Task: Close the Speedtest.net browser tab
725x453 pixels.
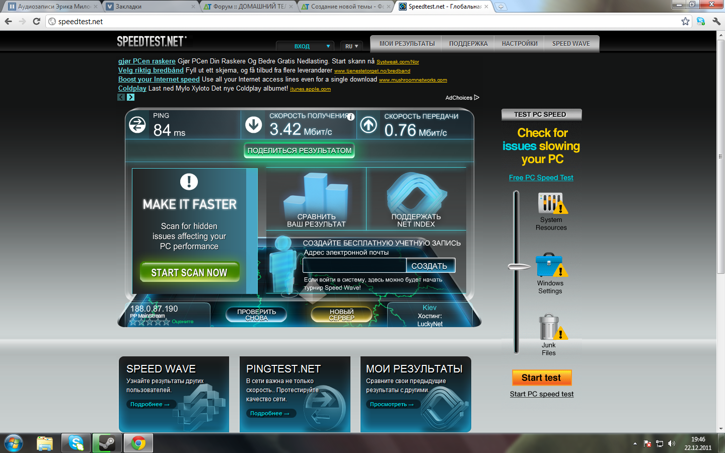Action: click(x=486, y=7)
